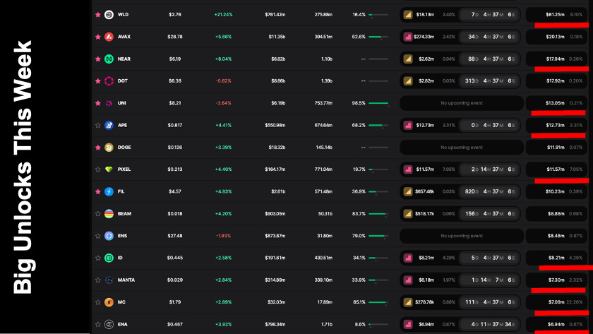Star the MC token row
593x334 pixels.
point(98,302)
